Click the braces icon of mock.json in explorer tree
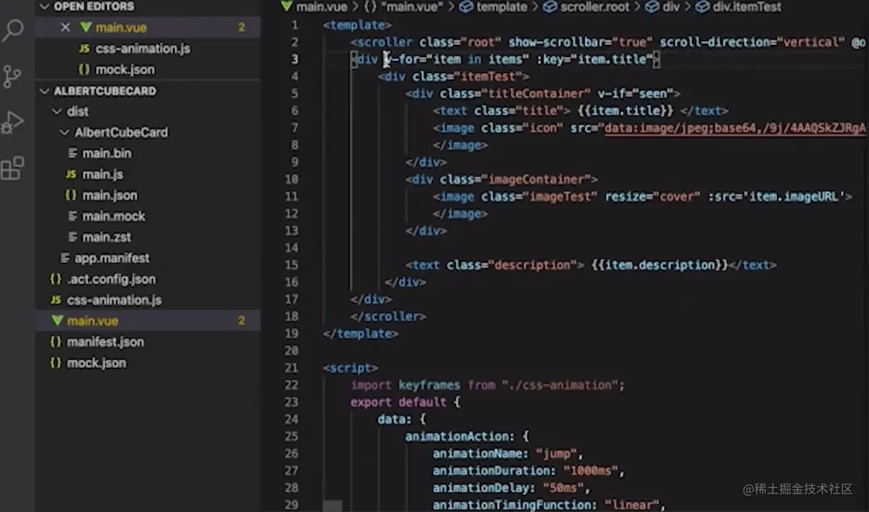 56,363
